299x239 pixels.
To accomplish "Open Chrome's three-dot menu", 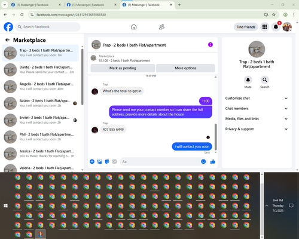I will [294, 15].
